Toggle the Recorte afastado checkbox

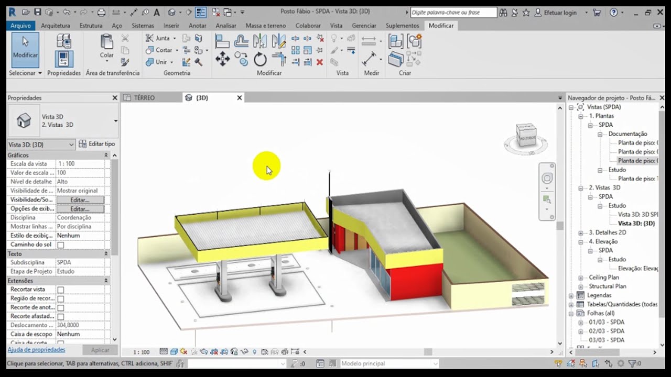click(60, 316)
